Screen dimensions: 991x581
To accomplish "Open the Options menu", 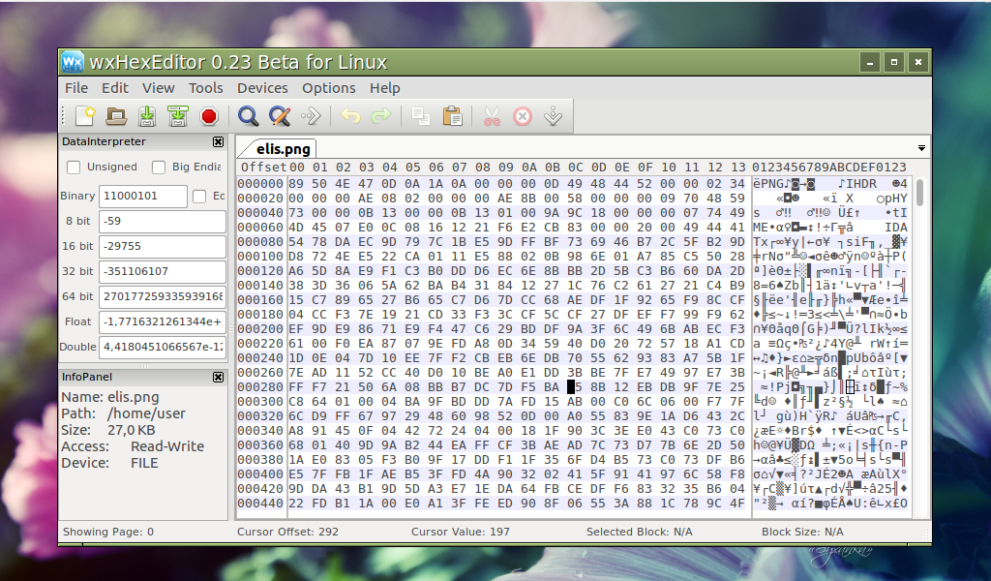I will 329,88.
